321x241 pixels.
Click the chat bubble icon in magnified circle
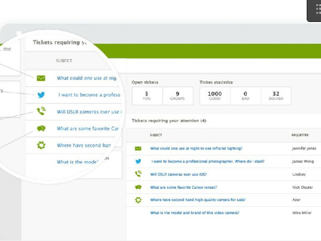[x=41, y=129]
